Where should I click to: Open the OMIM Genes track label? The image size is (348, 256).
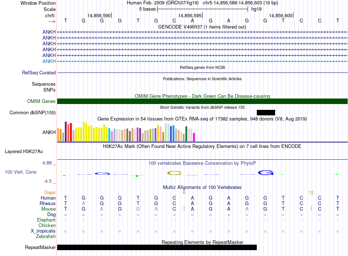click(x=41, y=101)
